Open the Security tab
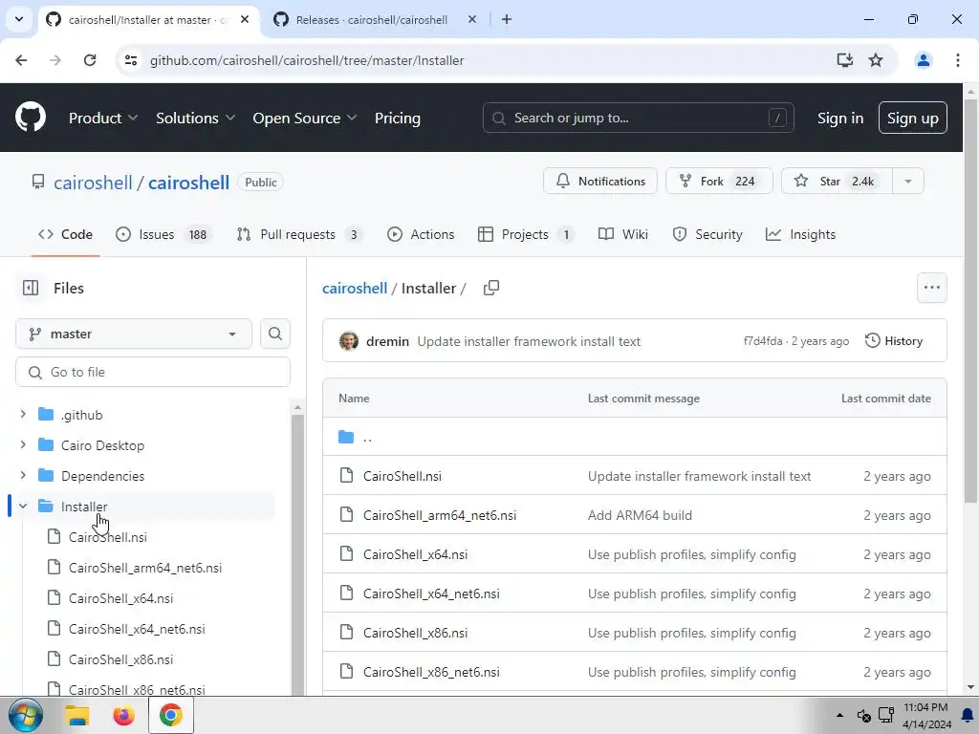The image size is (979, 734). click(708, 235)
